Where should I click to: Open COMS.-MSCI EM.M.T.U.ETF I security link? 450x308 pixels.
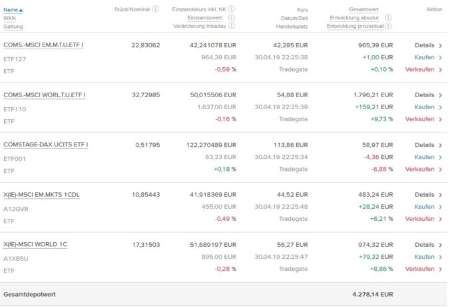click(x=43, y=45)
